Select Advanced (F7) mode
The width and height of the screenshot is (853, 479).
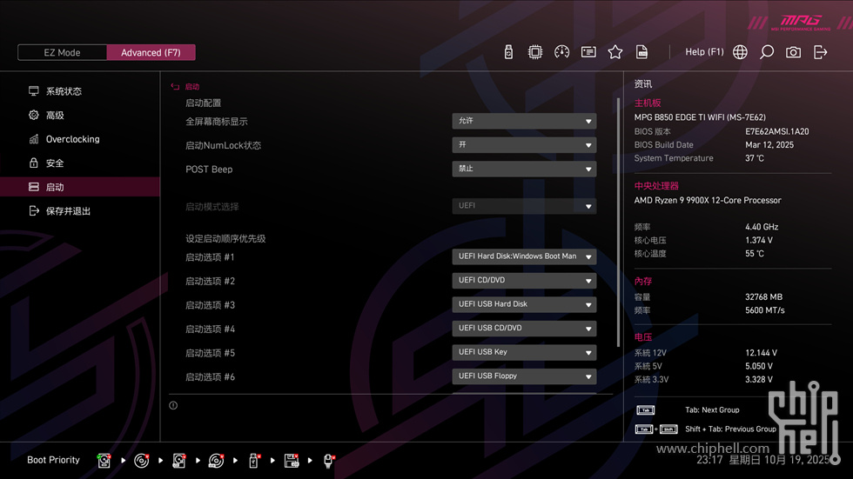tap(151, 52)
